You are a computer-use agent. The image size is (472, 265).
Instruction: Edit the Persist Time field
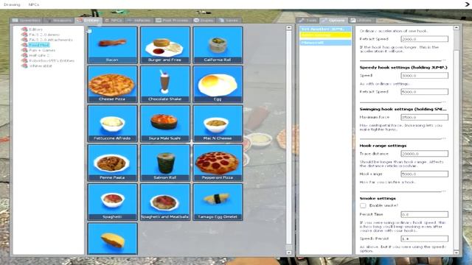[425, 214]
